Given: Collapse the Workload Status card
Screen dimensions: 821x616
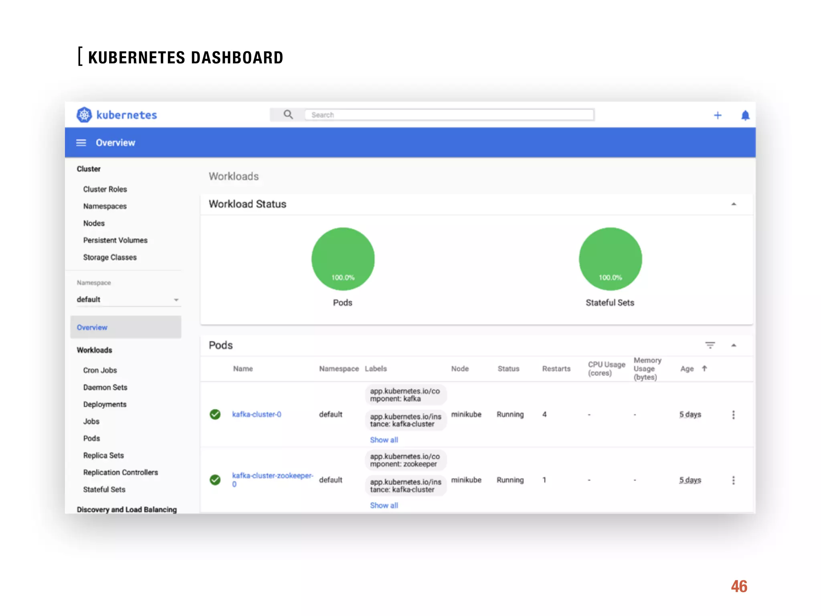Looking at the screenshot, I should (x=734, y=204).
